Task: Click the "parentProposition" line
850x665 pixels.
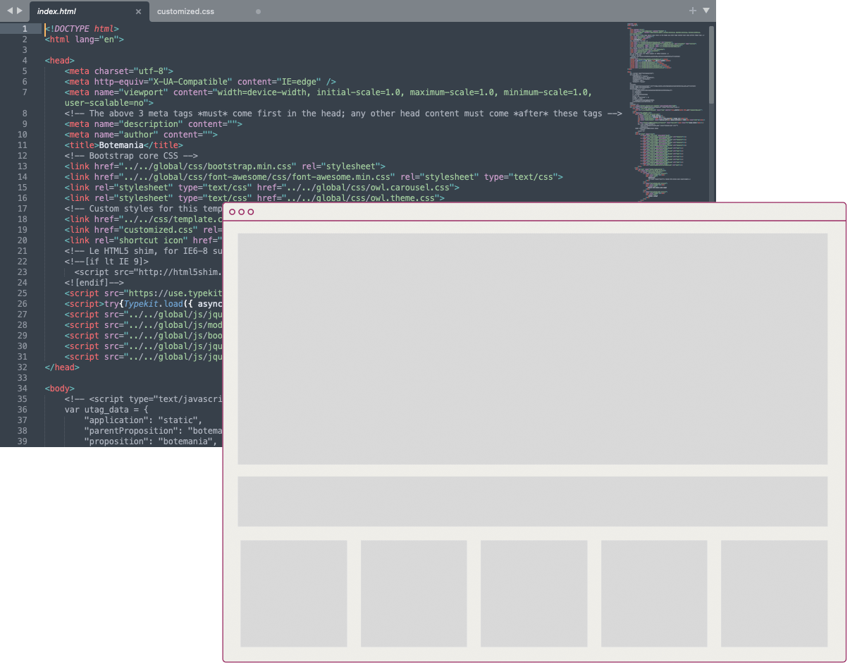Action: tap(154, 431)
